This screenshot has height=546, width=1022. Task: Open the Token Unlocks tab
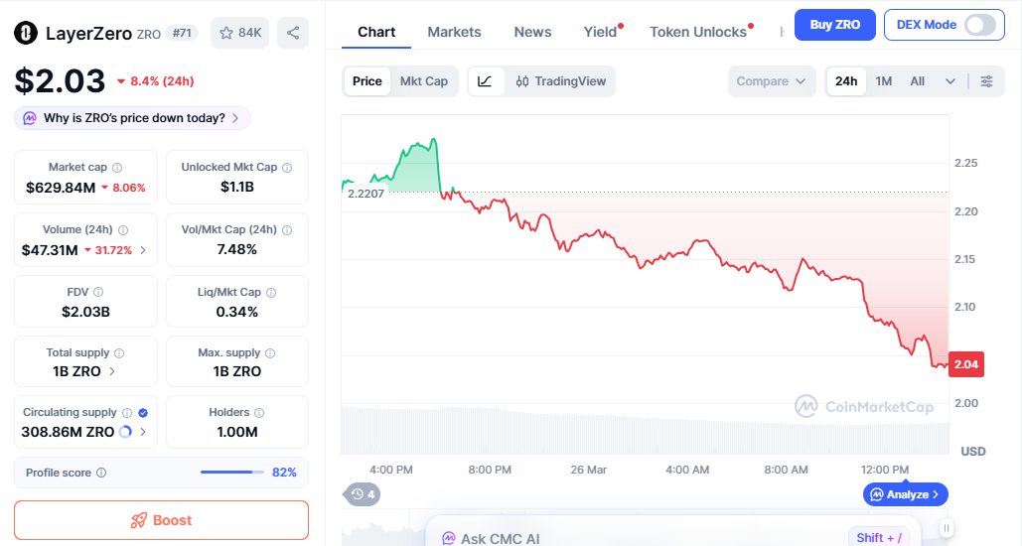698,32
